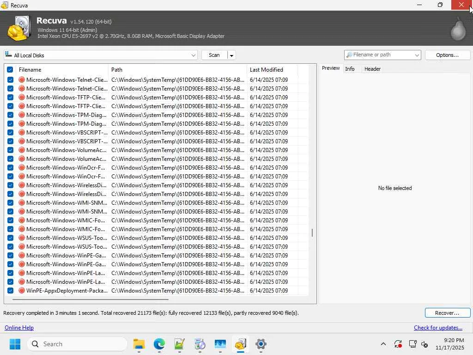Image resolution: width=473 pixels, height=355 pixels.
Task: Click red status icon of upper VBSCRIPT row
Action: coord(21,132)
